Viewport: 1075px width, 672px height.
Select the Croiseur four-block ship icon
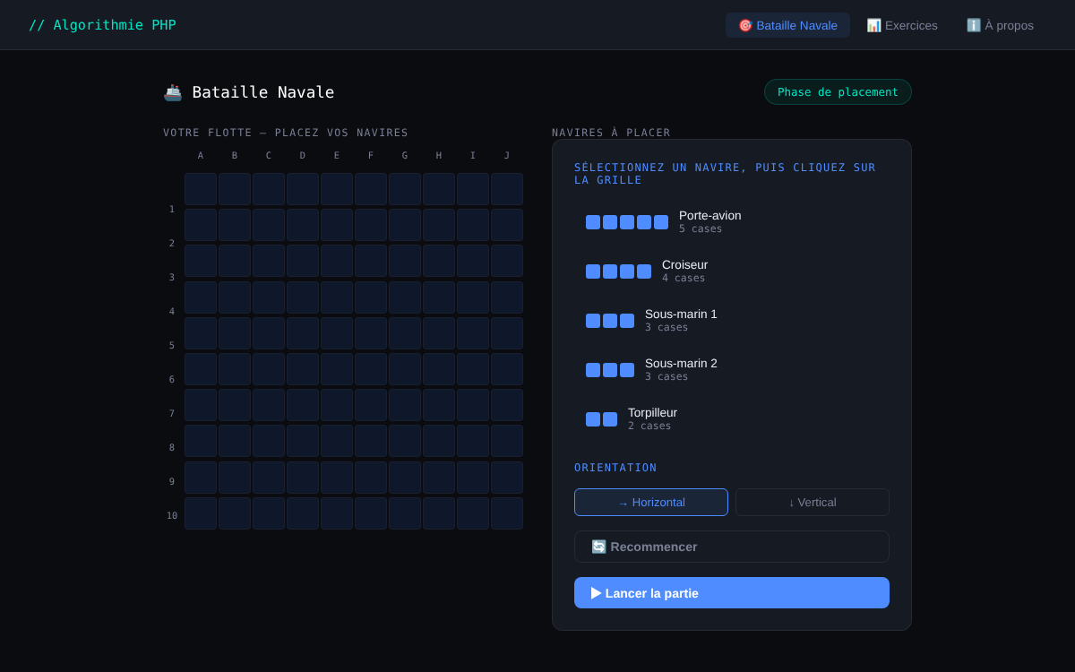pos(618,271)
